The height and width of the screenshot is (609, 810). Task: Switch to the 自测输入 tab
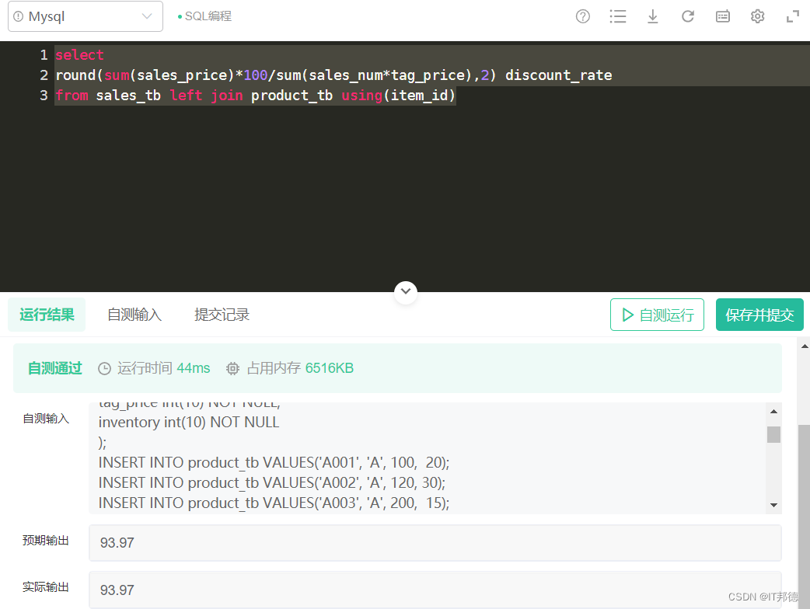click(134, 315)
